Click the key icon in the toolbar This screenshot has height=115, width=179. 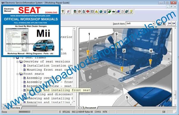pos(63,12)
